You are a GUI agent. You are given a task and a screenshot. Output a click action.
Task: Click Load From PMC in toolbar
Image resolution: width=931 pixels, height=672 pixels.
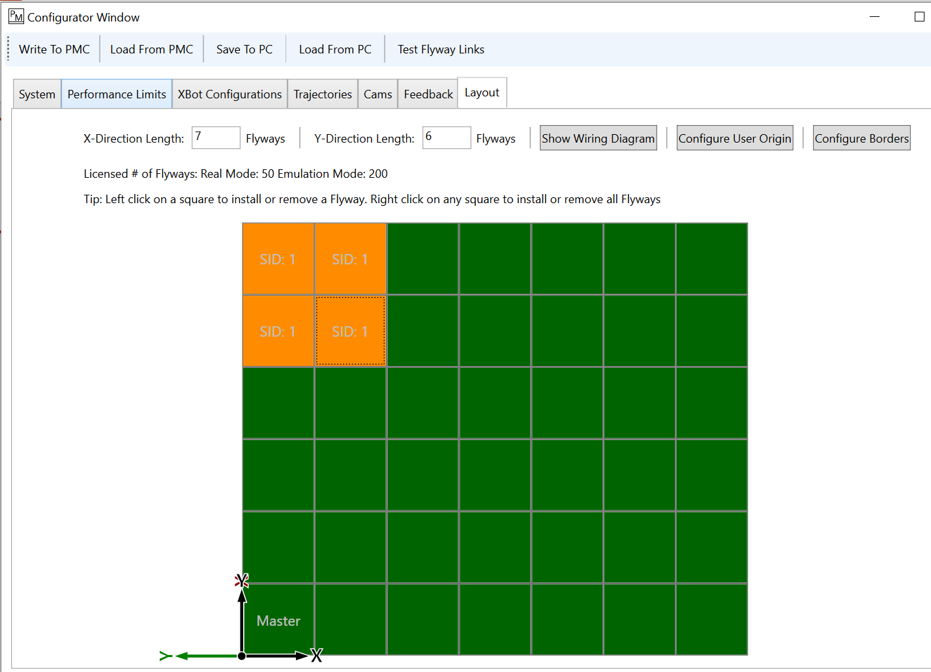(151, 49)
